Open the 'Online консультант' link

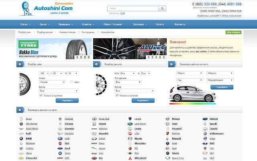click(232, 16)
